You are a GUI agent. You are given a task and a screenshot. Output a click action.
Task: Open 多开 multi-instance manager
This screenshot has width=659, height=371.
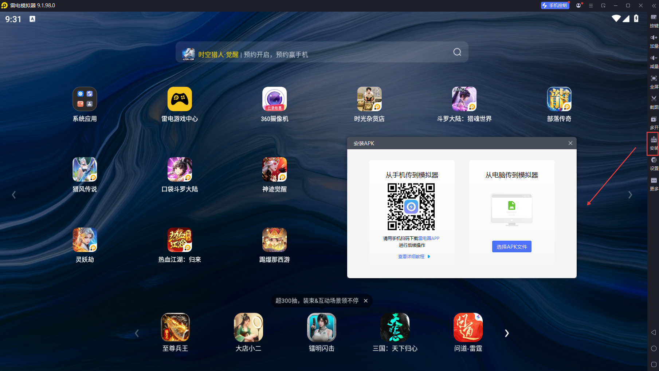pos(654,123)
